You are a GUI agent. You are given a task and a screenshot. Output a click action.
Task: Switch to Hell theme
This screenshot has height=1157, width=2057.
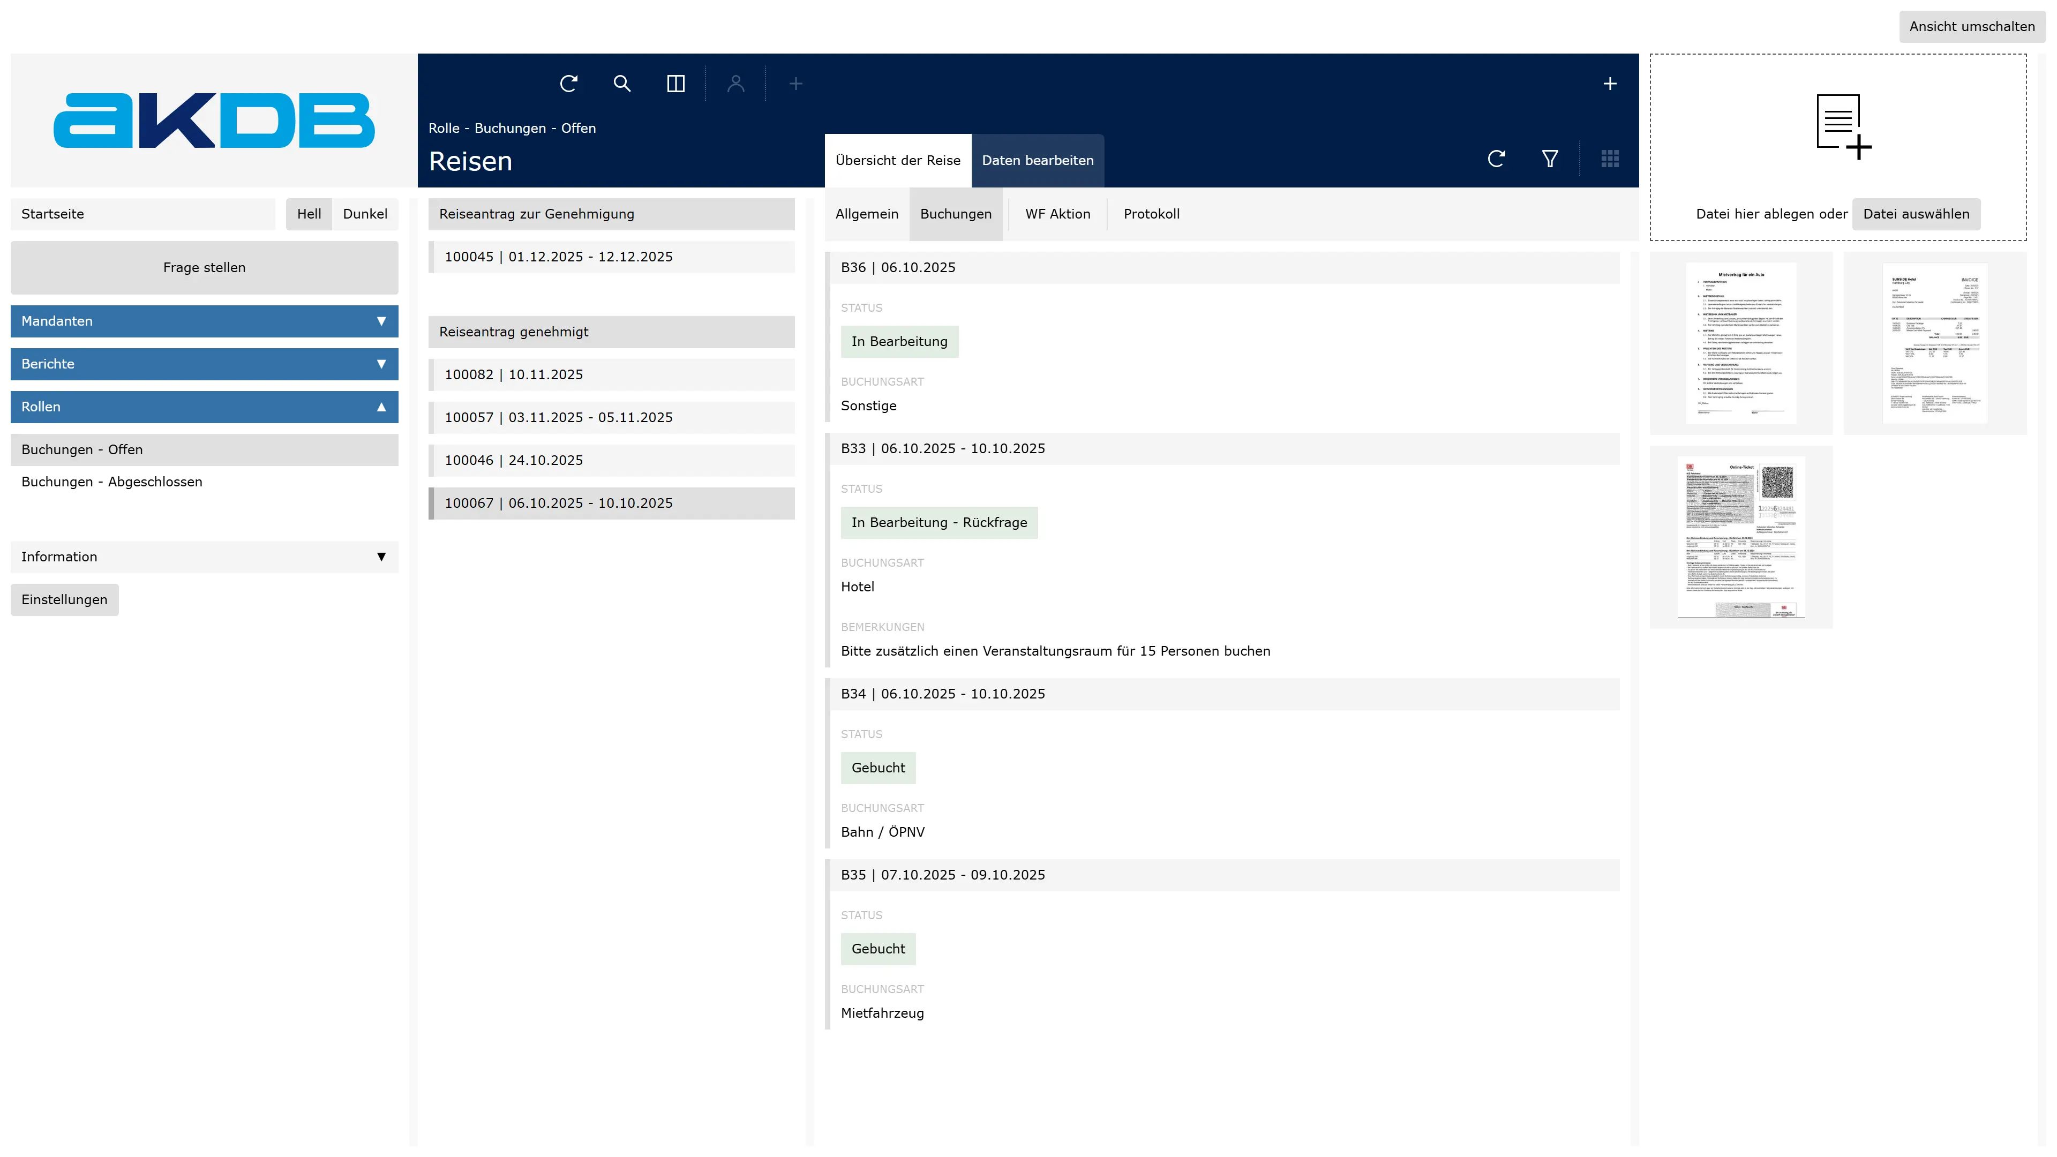tap(308, 214)
